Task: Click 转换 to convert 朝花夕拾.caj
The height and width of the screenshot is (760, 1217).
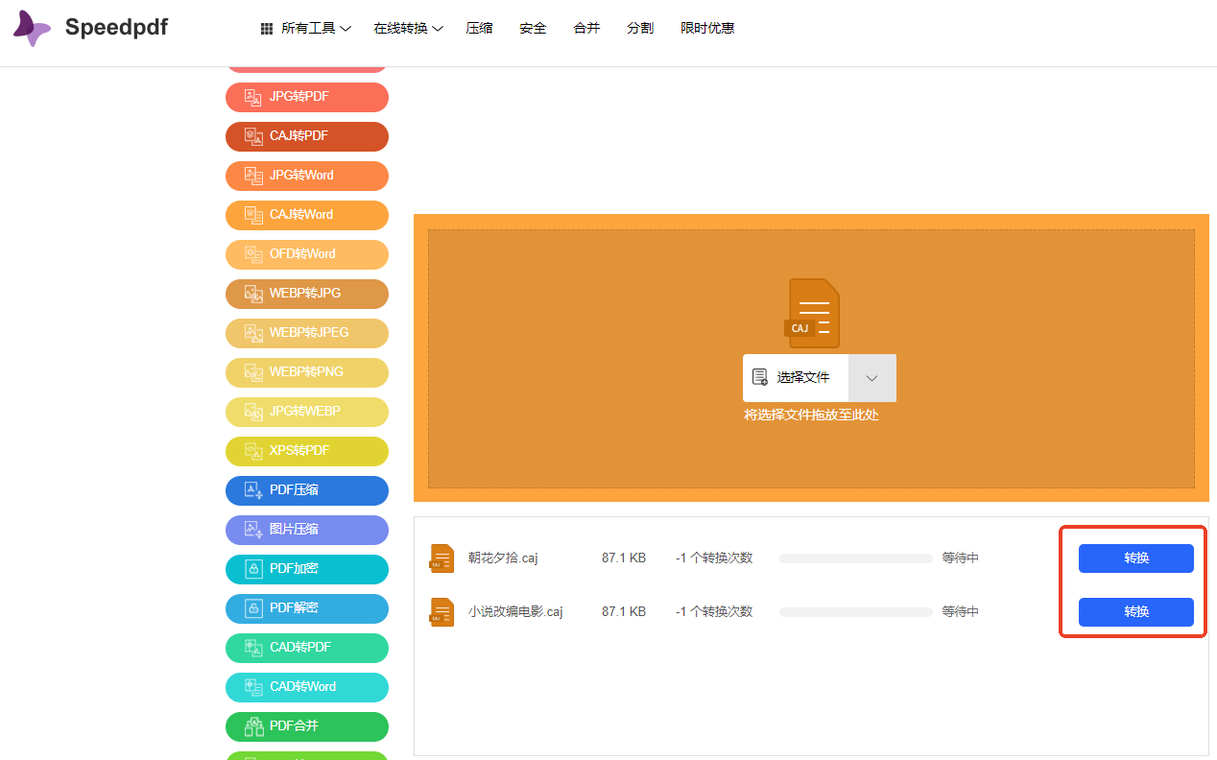Action: pyautogui.click(x=1135, y=558)
